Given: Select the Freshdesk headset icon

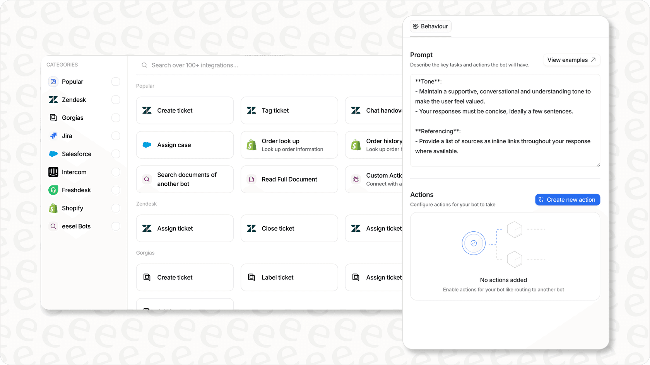Looking at the screenshot, I should 53,190.
